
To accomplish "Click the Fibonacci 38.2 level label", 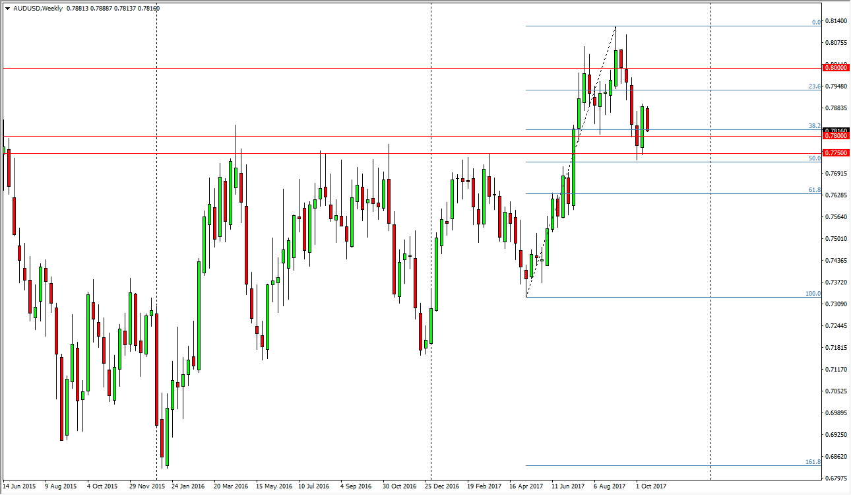I will (x=815, y=125).
